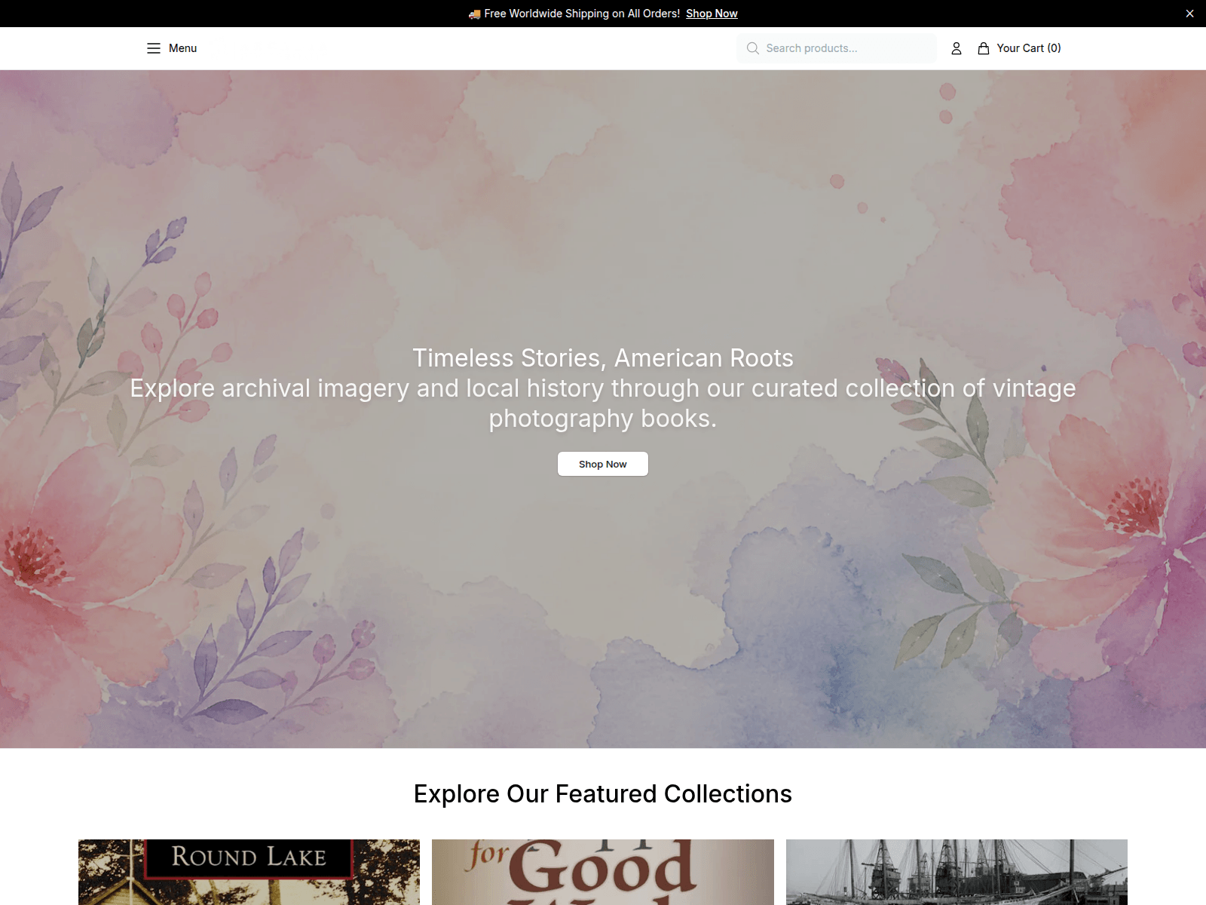Viewport: 1206px width, 905px height.
Task: Click the Round Lake title on cover
Action: tap(249, 857)
